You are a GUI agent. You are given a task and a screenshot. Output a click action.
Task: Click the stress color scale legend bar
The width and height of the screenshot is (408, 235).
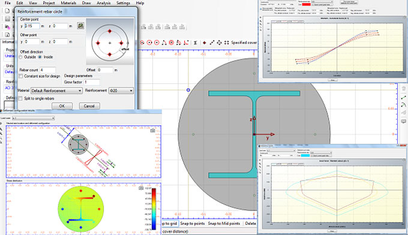pos(154,209)
